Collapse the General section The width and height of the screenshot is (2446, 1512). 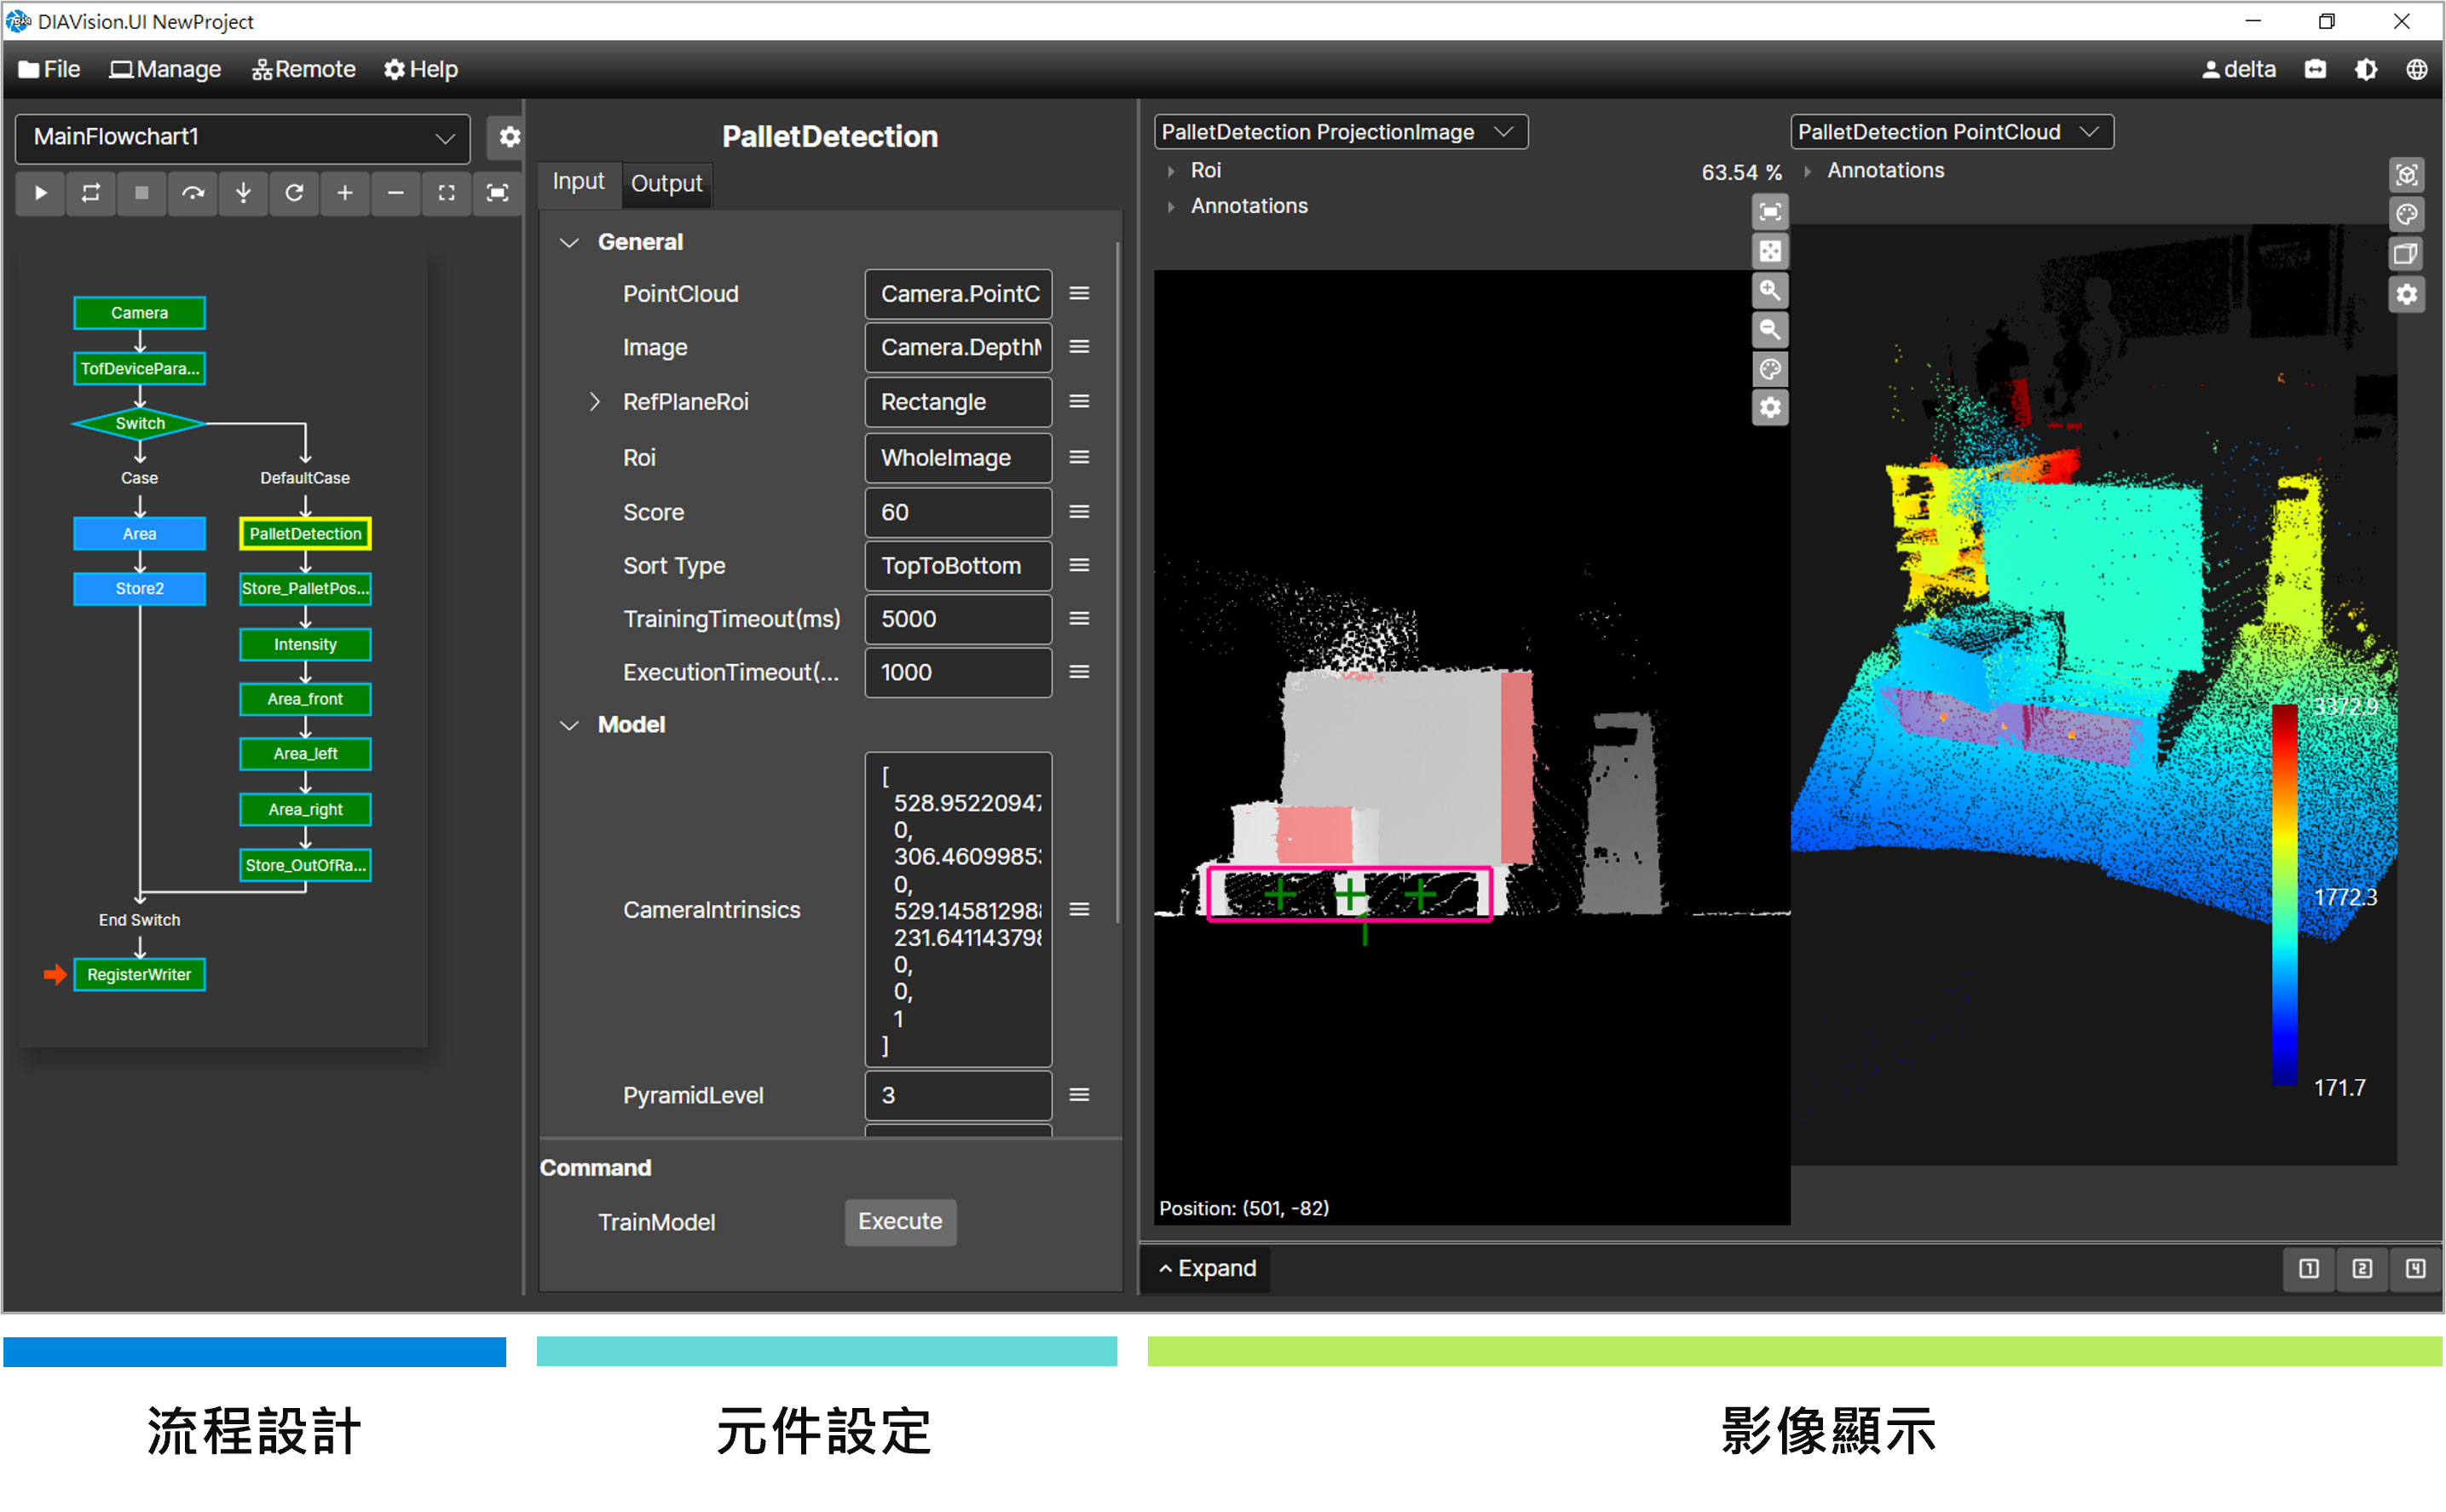(569, 242)
